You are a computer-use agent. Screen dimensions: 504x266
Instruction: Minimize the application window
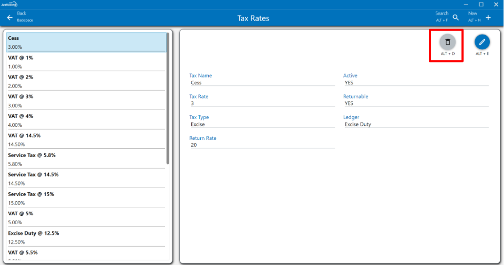coord(466,4)
